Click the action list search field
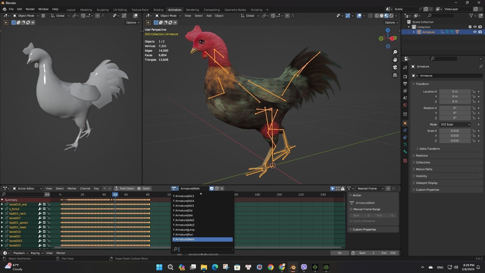The height and width of the screenshot is (273, 485). (x=202, y=249)
